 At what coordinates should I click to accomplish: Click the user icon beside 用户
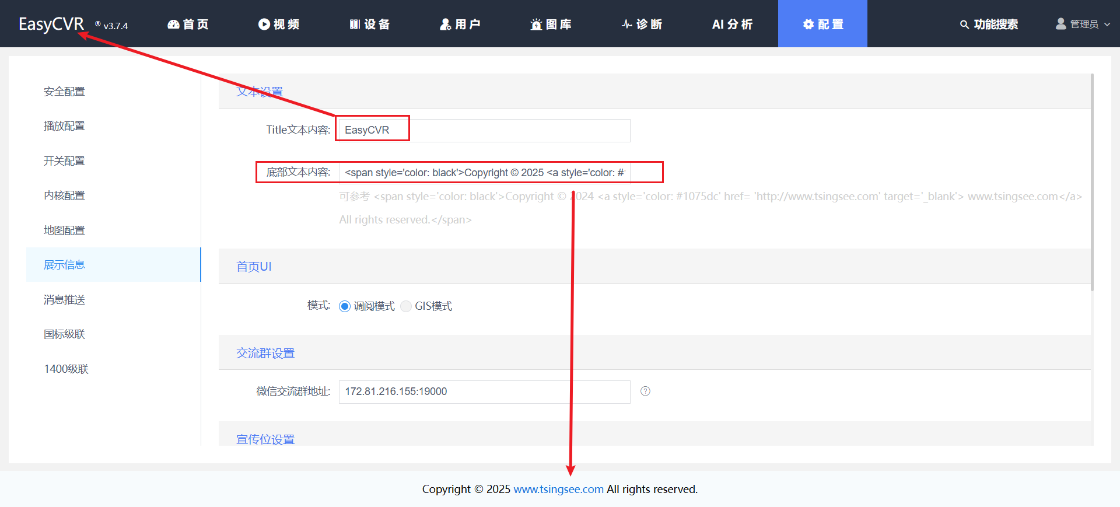coord(446,25)
